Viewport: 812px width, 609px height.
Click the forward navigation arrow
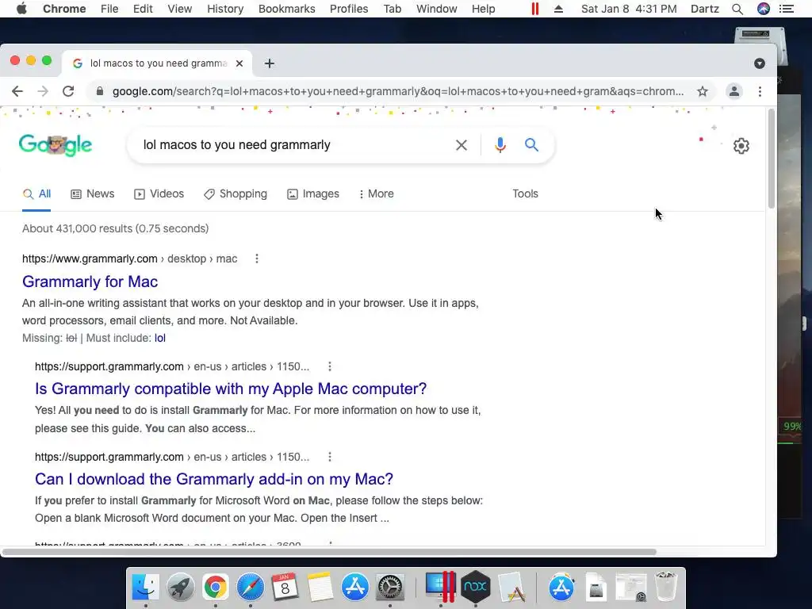(43, 92)
